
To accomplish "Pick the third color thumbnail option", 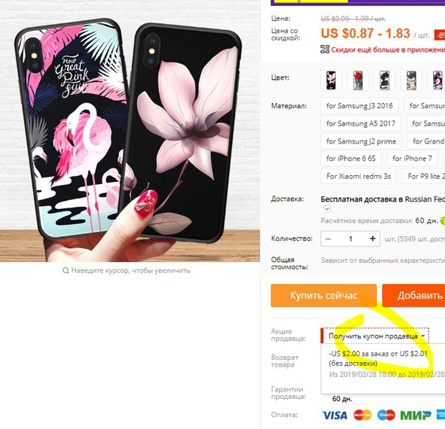I will pos(385,80).
